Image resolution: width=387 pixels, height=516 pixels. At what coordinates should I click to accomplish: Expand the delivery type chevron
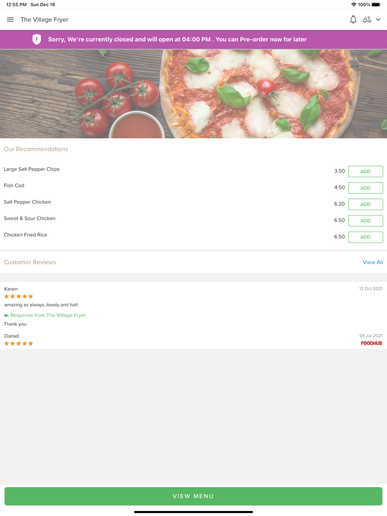click(378, 20)
